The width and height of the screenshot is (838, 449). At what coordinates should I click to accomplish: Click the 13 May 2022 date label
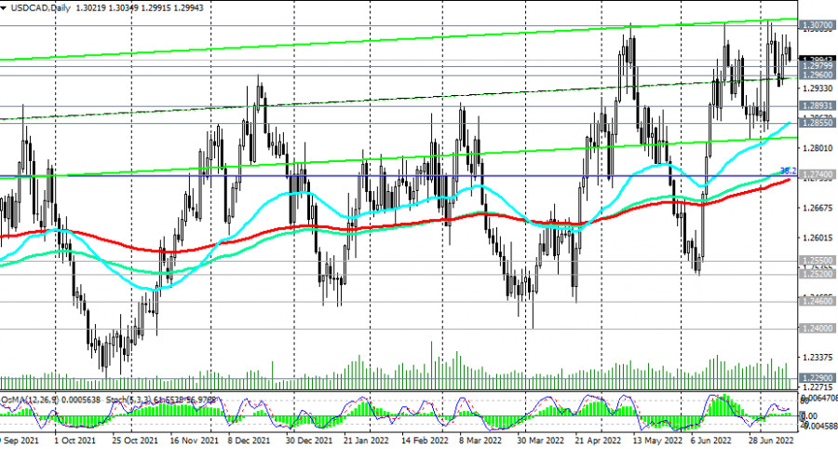658,441
